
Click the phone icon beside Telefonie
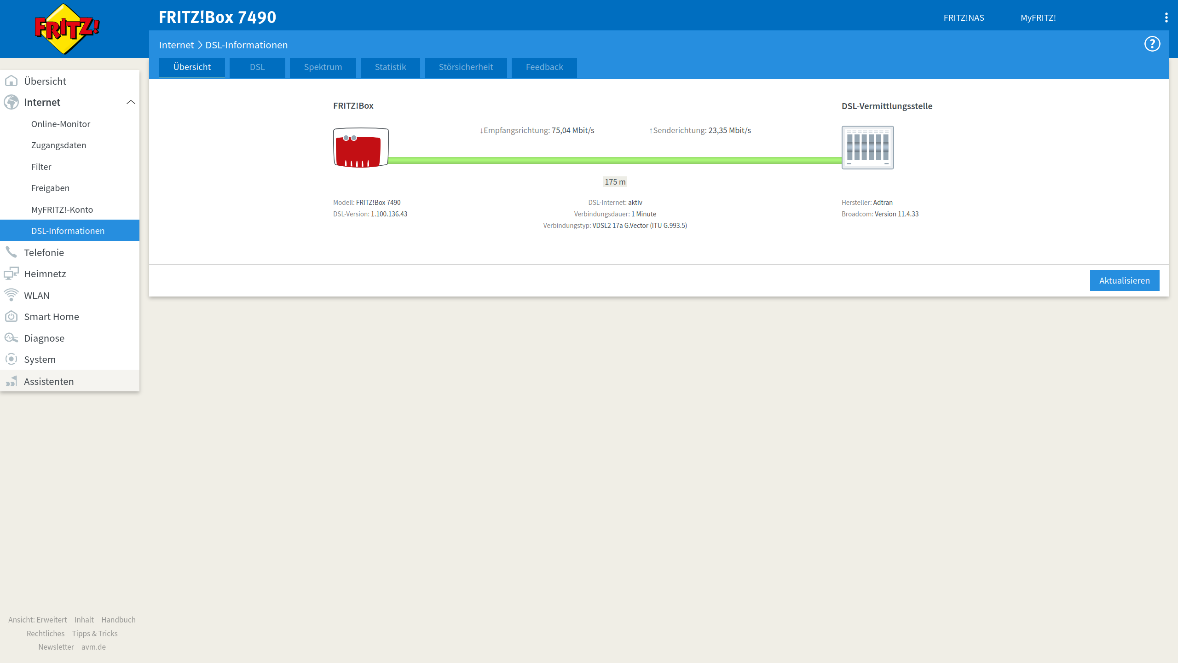coord(11,252)
